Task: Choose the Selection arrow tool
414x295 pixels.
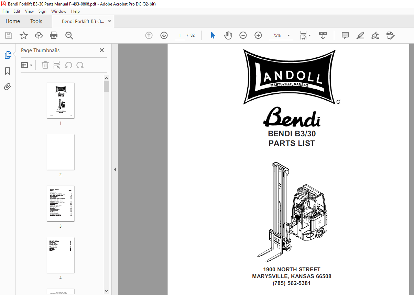Action: click(x=213, y=35)
